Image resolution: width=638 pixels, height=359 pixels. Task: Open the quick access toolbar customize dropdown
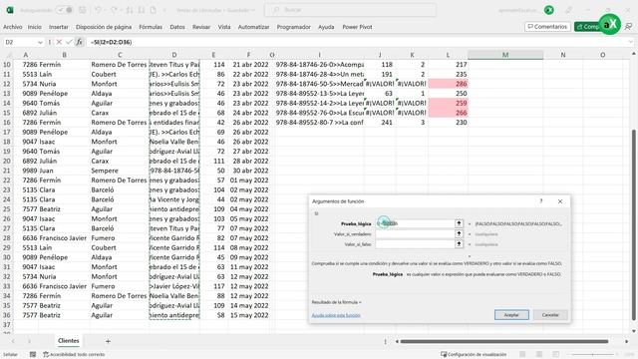(x=164, y=10)
